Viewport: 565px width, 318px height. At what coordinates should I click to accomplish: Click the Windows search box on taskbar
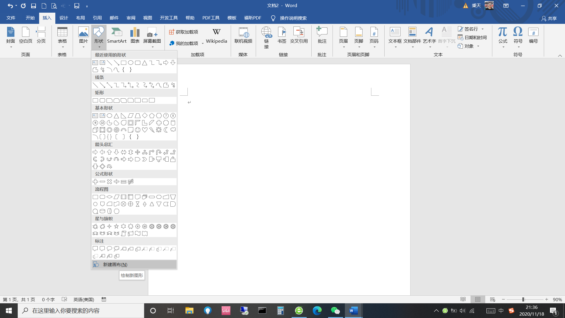coord(81,311)
